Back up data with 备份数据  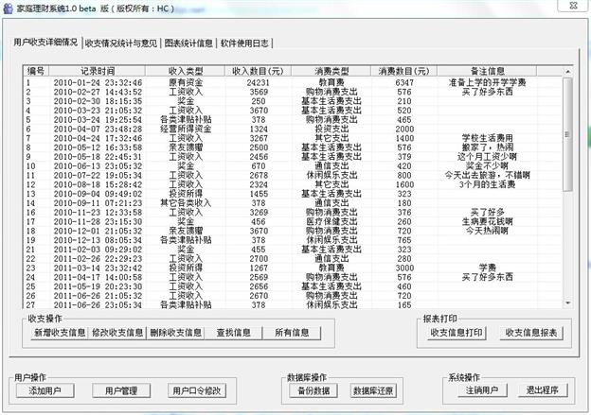pos(313,390)
